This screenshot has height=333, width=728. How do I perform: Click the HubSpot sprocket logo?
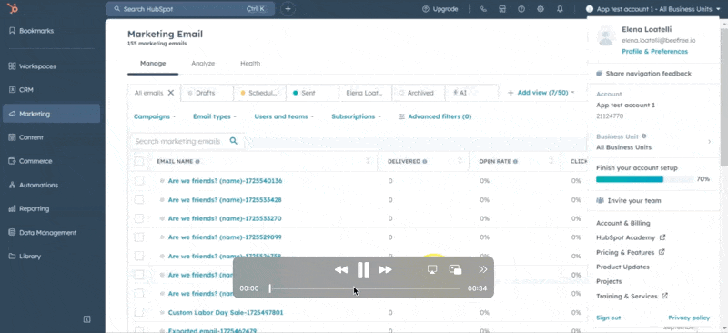[x=13, y=8]
